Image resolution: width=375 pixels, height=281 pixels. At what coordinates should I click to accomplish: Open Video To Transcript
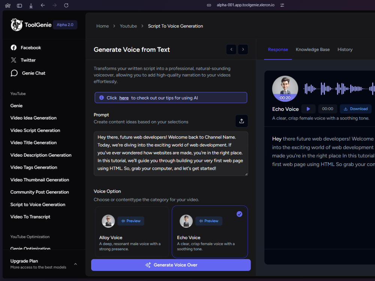30,217
